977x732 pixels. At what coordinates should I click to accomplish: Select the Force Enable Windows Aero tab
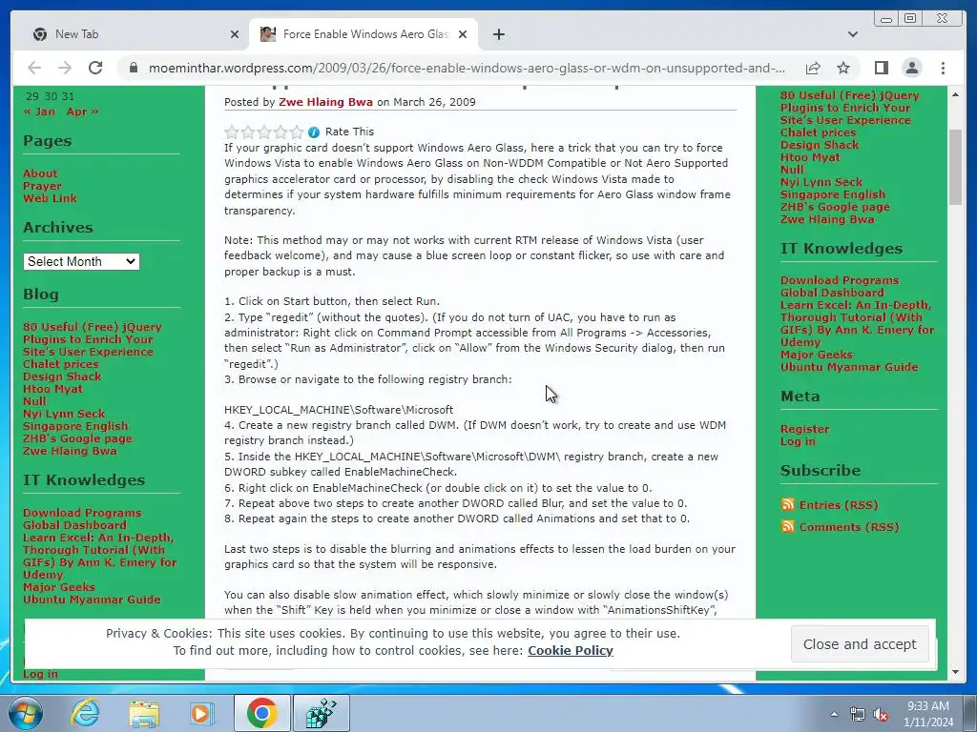pyautogui.click(x=364, y=34)
